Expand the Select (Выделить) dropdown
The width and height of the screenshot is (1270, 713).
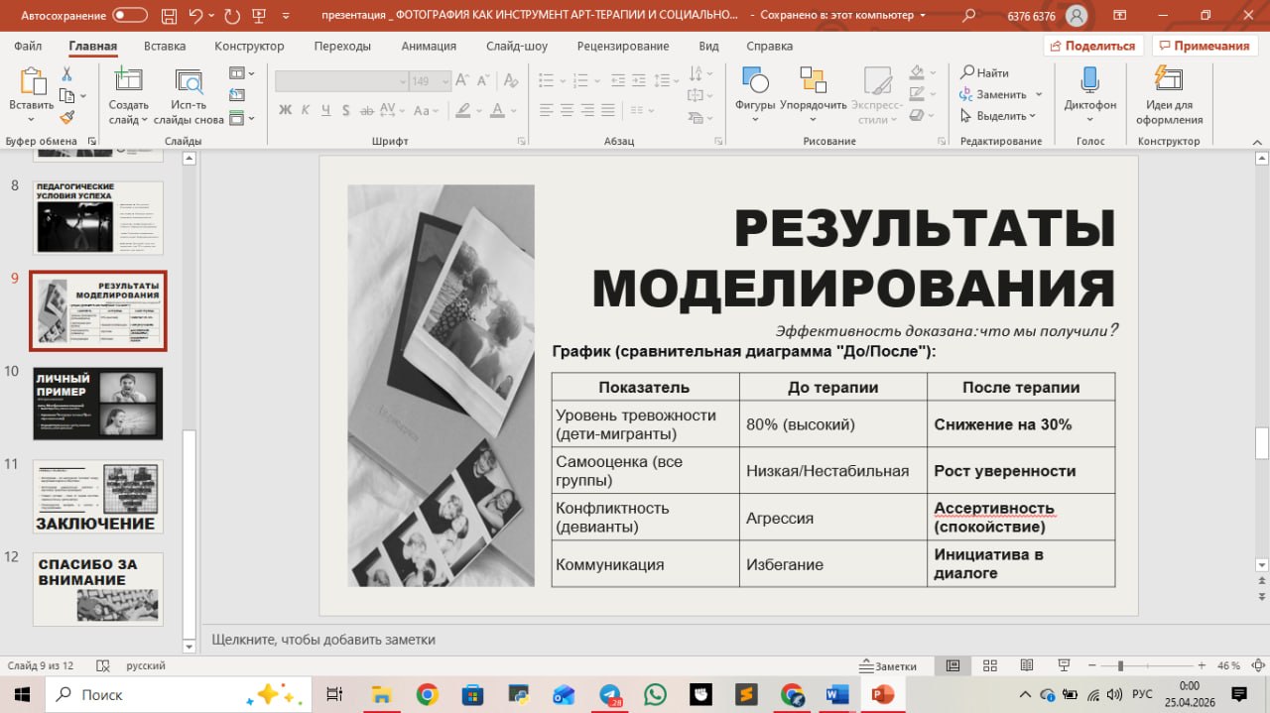[x=1033, y=116]
